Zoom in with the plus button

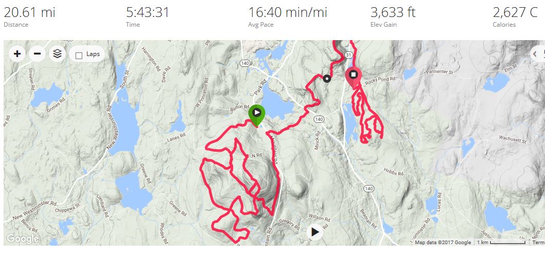tap(17, 54)
